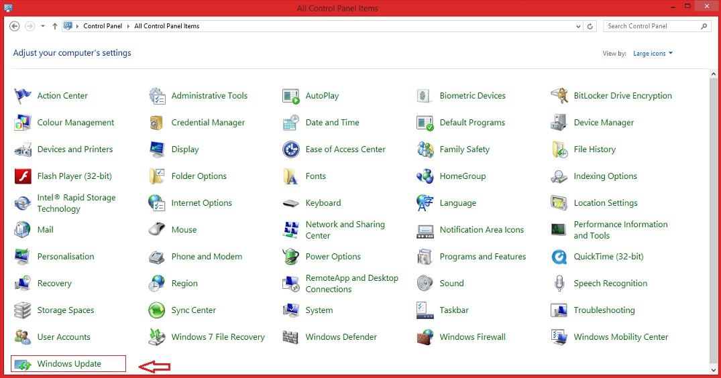Open the Internet Options globe icon
Screen dimensions: 721x378
click(157, 203)
